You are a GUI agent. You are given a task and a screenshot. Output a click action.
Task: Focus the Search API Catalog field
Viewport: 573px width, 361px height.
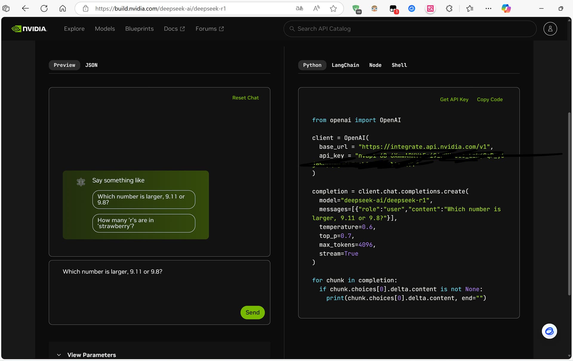pyautogui.click(x=410, y=29)
